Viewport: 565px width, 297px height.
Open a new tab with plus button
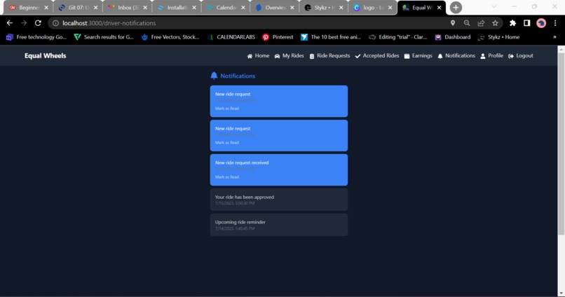(x=456, y=8)
